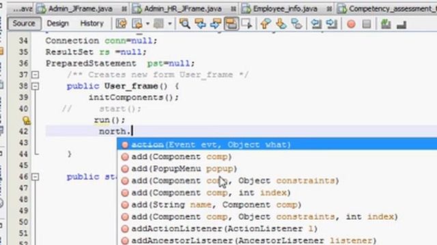Click line number 34 in gutter
The width and height of the screenshot is (437, 245).
click(23, 41)
